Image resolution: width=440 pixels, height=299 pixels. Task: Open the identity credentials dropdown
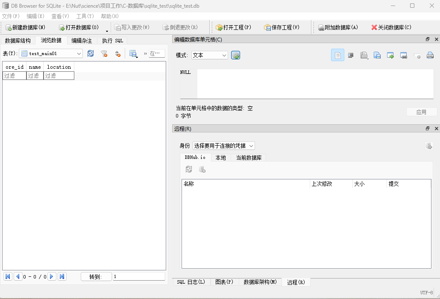tap(224, 146)
